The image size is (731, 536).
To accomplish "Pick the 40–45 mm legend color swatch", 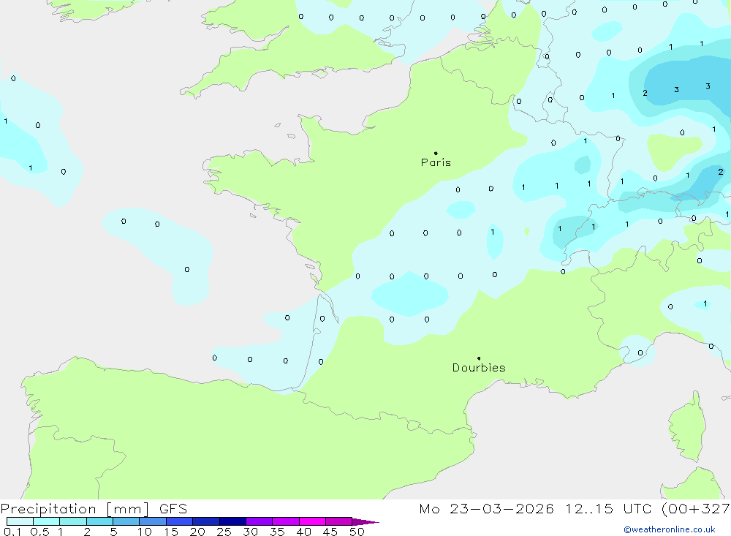I will (x=312, y=521).
